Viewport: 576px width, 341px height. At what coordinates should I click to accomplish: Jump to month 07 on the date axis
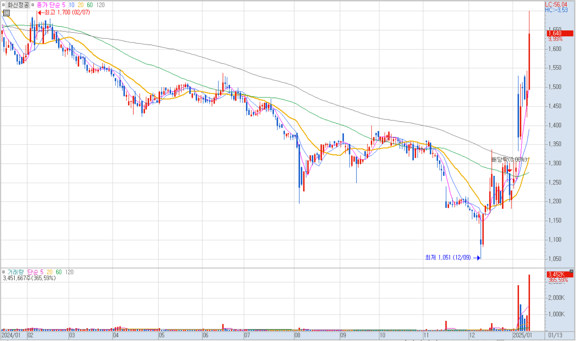click(247, 335)
